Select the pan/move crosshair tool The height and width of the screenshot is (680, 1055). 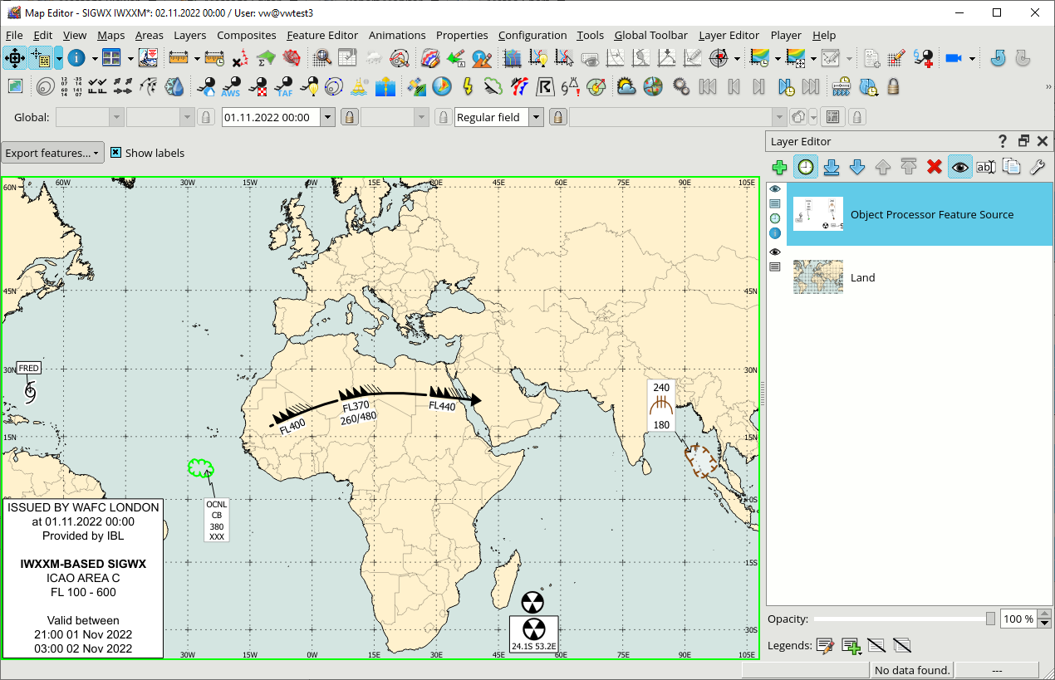point(14,58)
